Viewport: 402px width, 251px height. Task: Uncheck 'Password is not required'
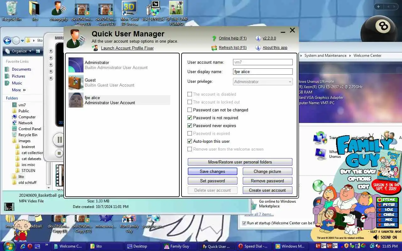coord(190,118)
